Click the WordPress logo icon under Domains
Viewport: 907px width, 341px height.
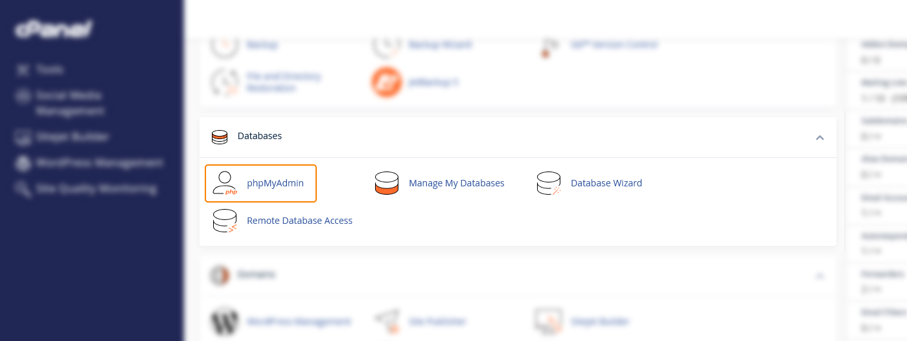[x=225, y=321]
